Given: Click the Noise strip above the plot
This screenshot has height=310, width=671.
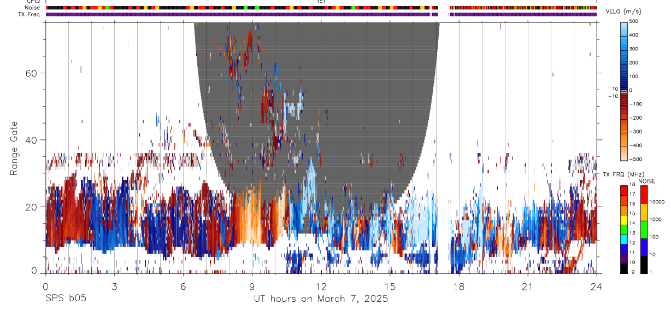Looking at the screenshot, I should (x=321, y=8).
